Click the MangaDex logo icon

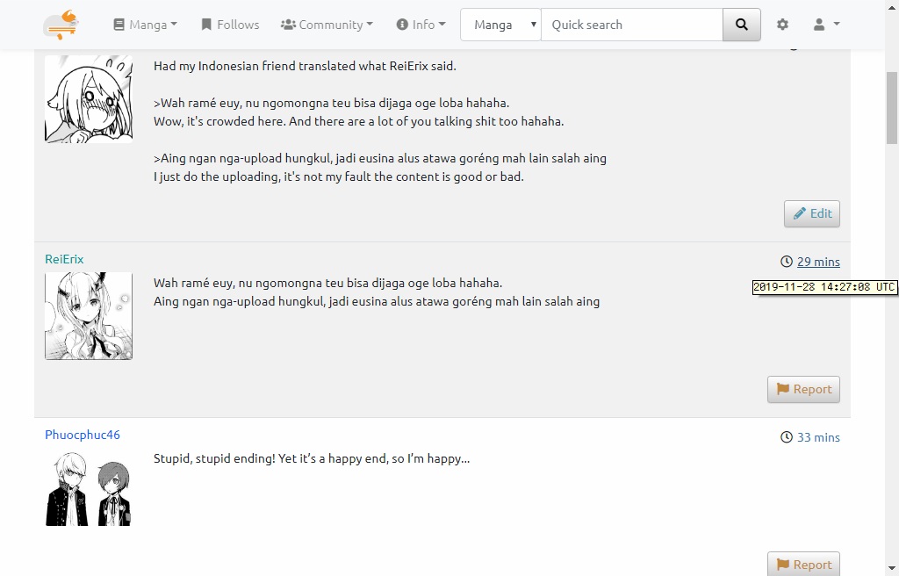coord(61,25)
